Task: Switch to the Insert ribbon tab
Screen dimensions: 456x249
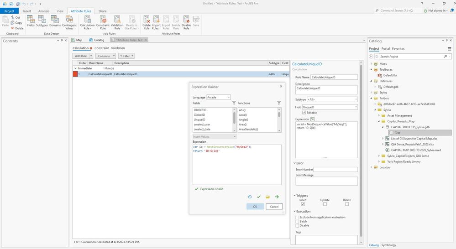Action: click(x=27, y=11)
